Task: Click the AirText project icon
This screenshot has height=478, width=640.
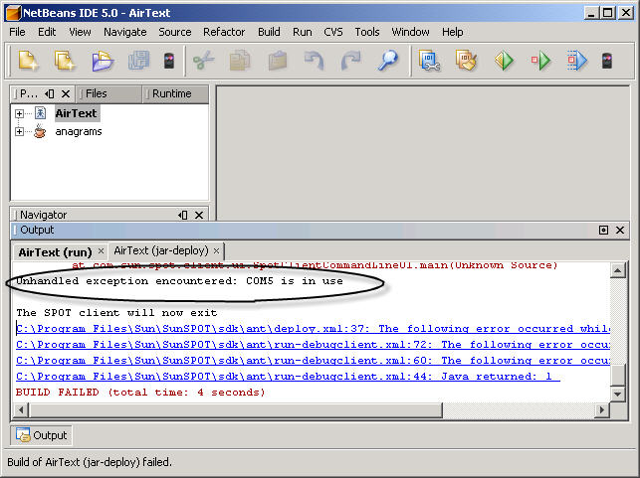Action: click(x=41, y=113)
